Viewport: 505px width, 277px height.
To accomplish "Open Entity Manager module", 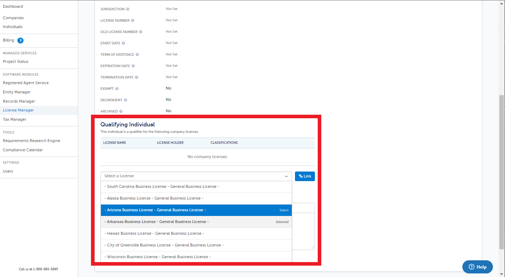I will (17, 92).
